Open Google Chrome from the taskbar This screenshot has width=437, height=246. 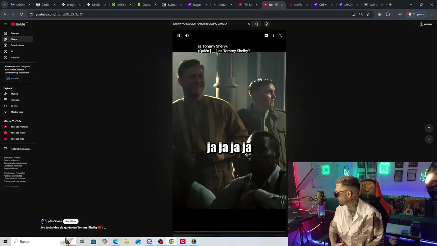click(x=171, y=242)
